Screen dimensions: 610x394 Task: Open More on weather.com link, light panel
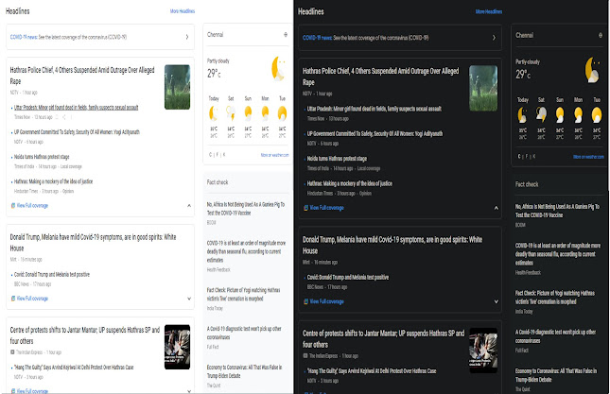point(274,155)
